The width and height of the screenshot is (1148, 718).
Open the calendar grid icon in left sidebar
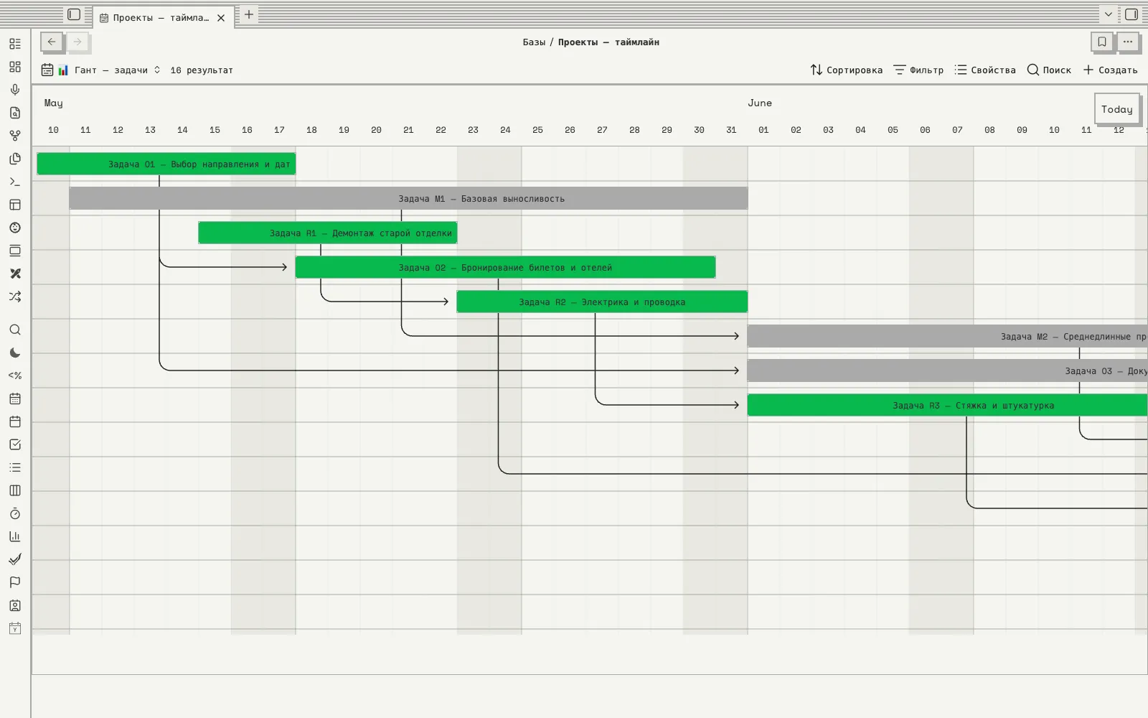point(15,398)
